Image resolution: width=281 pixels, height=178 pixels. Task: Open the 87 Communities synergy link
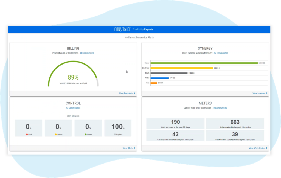tap(221, 53)
